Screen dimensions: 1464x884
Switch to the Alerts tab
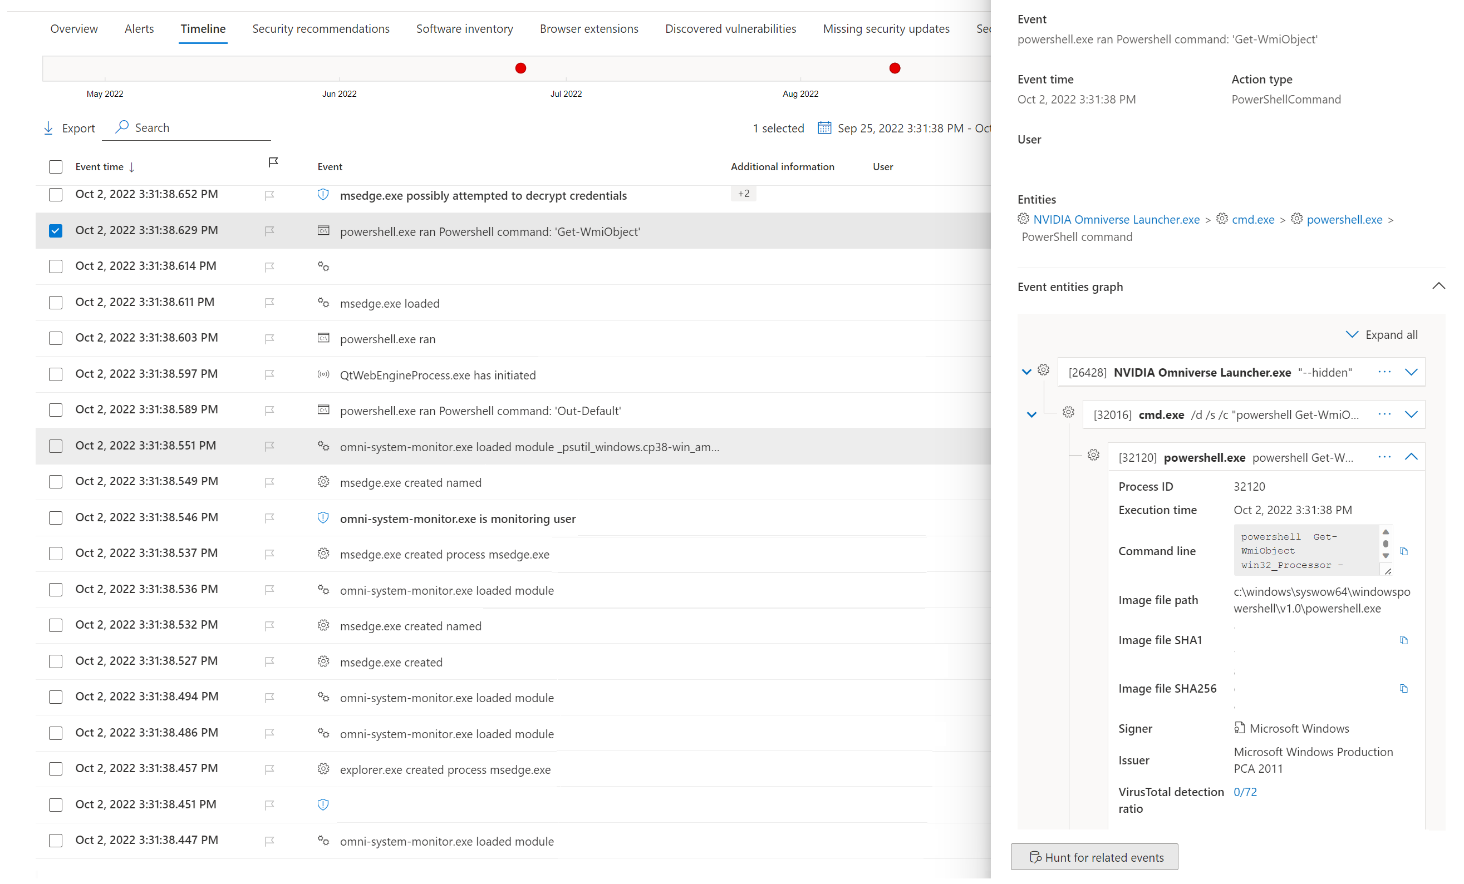click(x=139, y=29)
